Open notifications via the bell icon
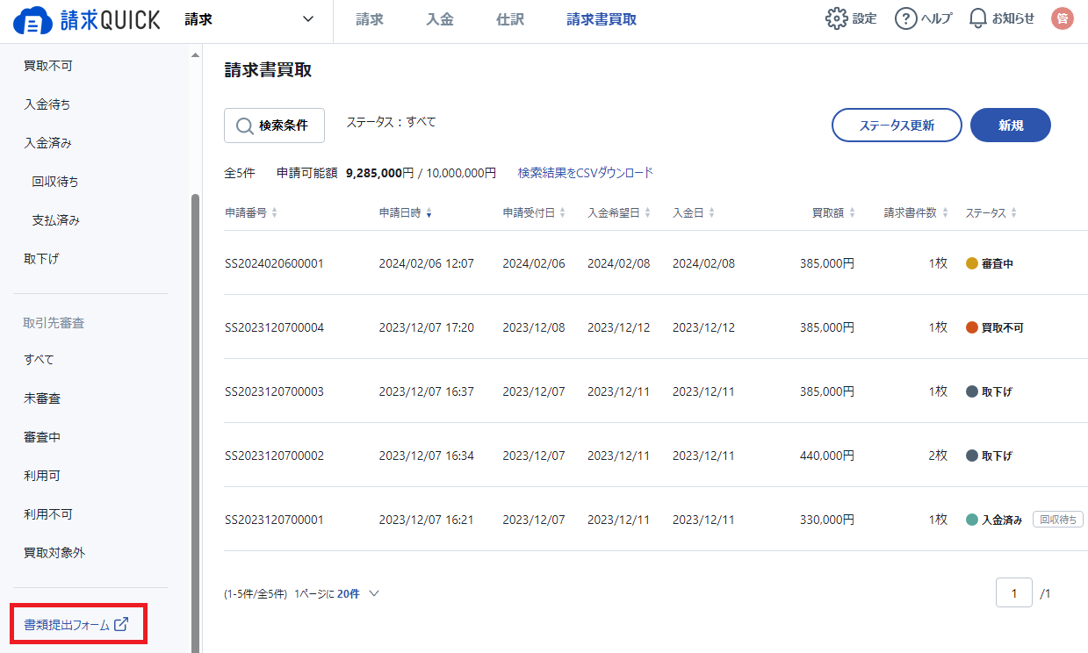This screenshot has width=1088, height=653. pyautogui.click(x=978, y=18)
